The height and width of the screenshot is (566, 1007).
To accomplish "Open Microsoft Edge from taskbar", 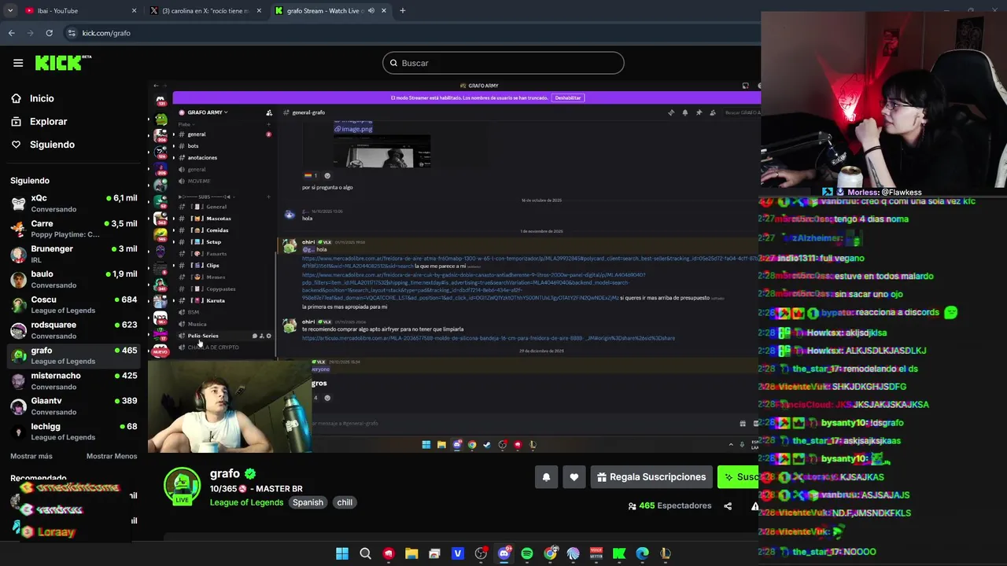I will coord(643,553).
